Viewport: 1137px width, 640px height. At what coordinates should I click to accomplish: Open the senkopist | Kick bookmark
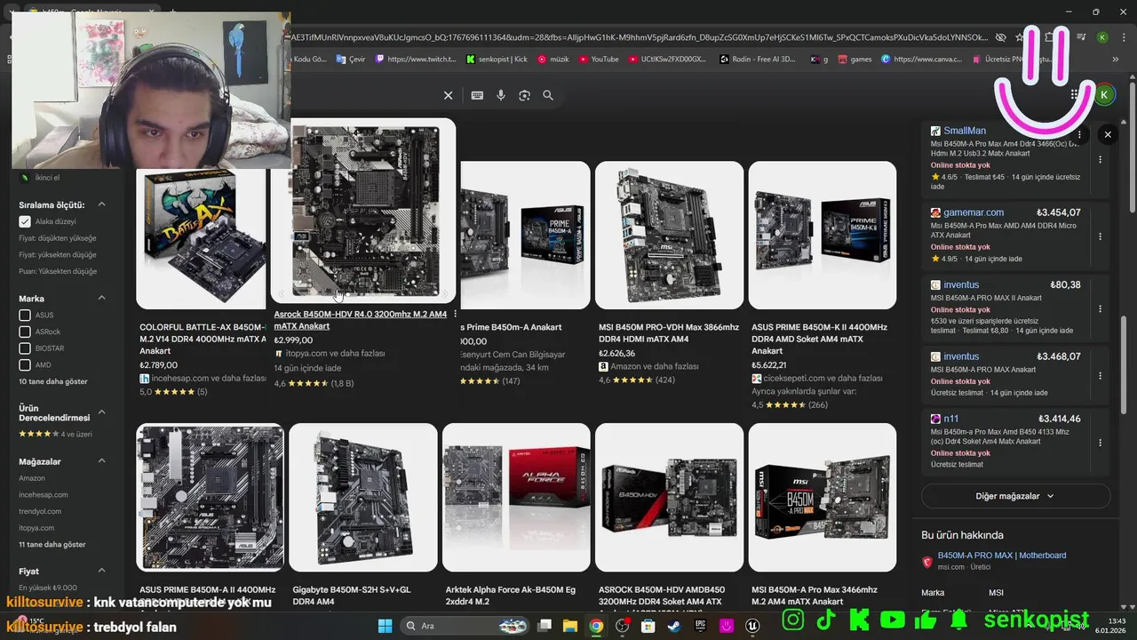[x=497, y=60]
